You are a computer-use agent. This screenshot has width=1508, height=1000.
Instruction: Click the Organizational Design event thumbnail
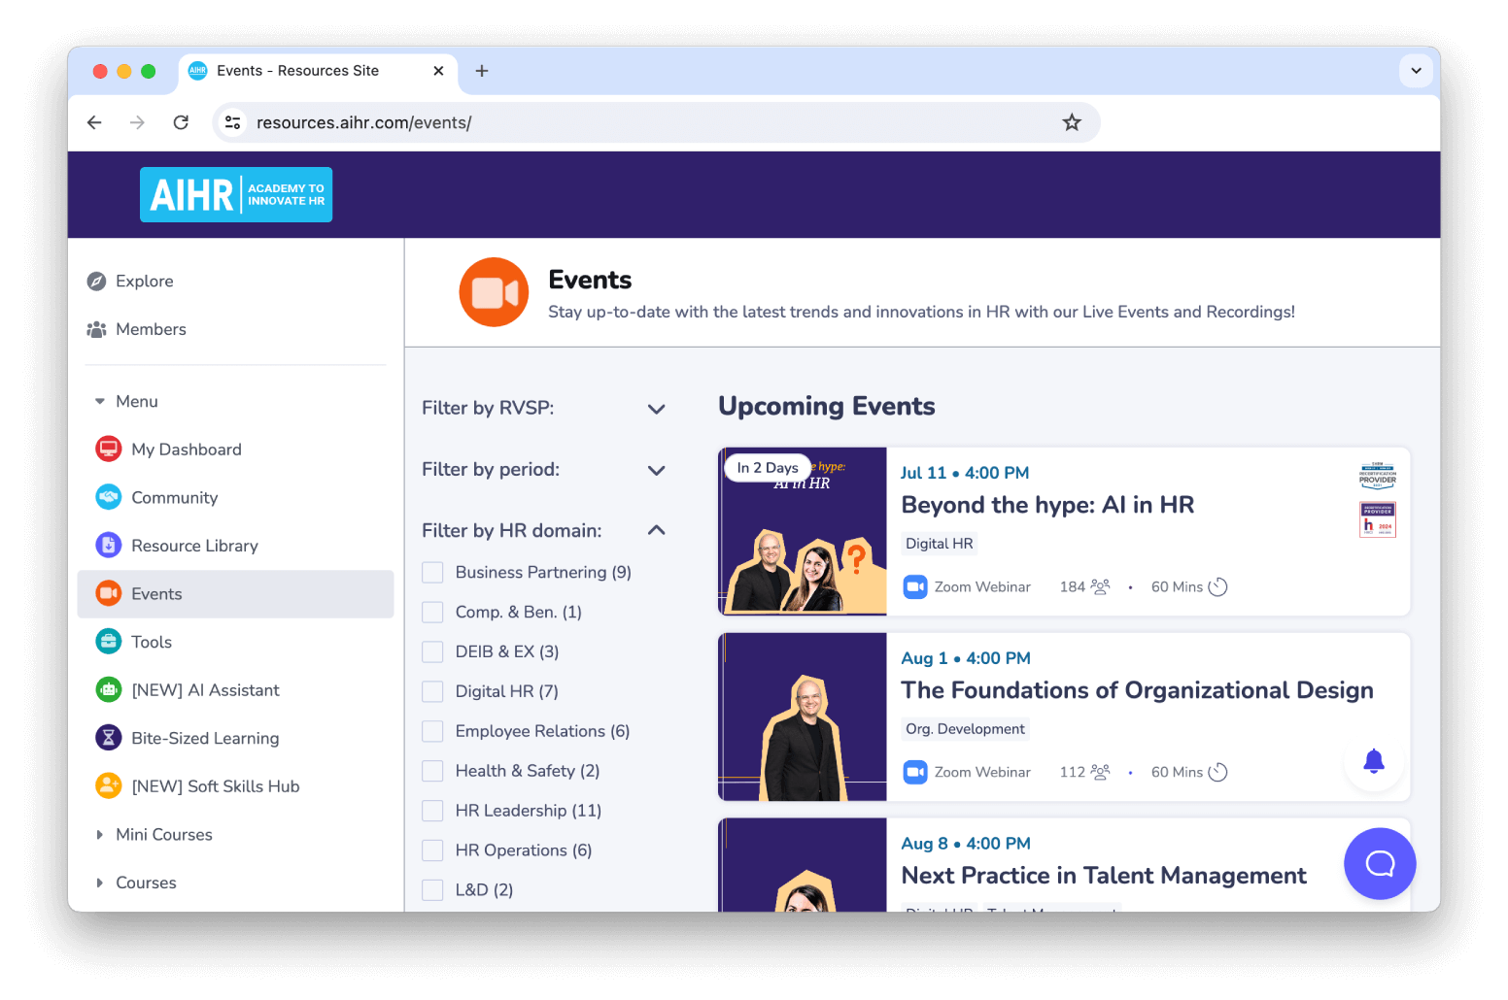click(x=802, y=717)
